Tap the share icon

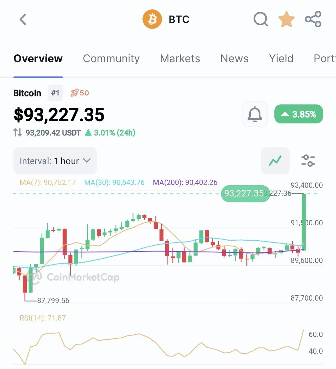[313, 19]
